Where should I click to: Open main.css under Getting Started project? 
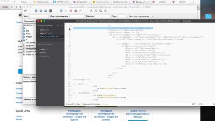tap(43, 52)
